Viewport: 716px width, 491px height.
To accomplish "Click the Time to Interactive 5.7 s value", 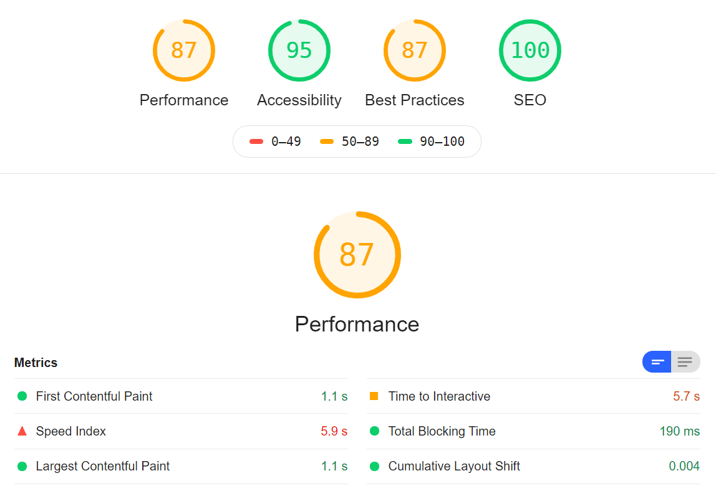I will (x=686, y=396).
